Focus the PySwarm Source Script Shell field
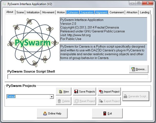Viewport: 156px width, 123px height. click(78, 77)
